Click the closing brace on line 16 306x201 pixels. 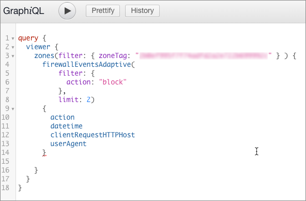36,170
